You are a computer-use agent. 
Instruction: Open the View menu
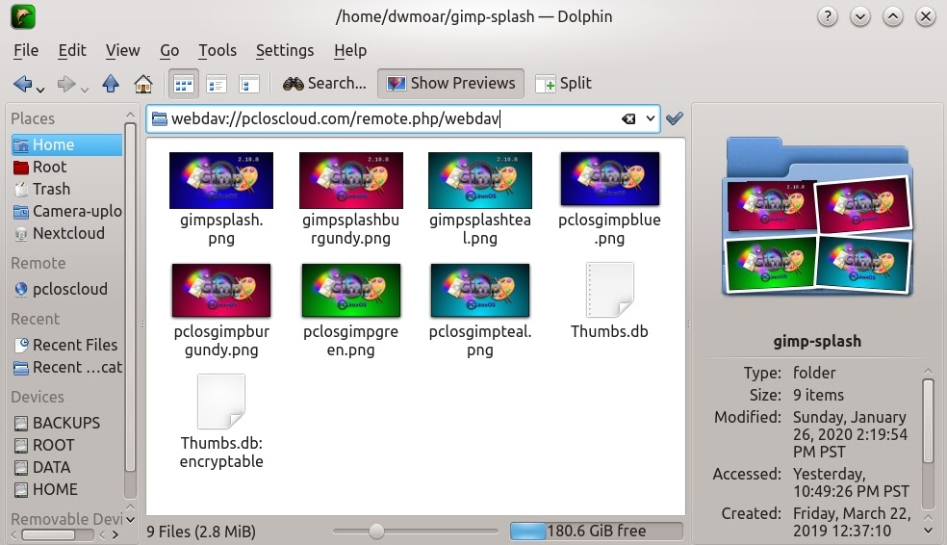tap(122, 50)
